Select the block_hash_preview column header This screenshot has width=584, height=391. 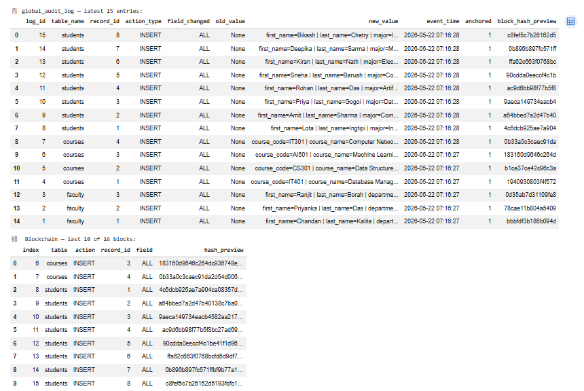point(527,21)
